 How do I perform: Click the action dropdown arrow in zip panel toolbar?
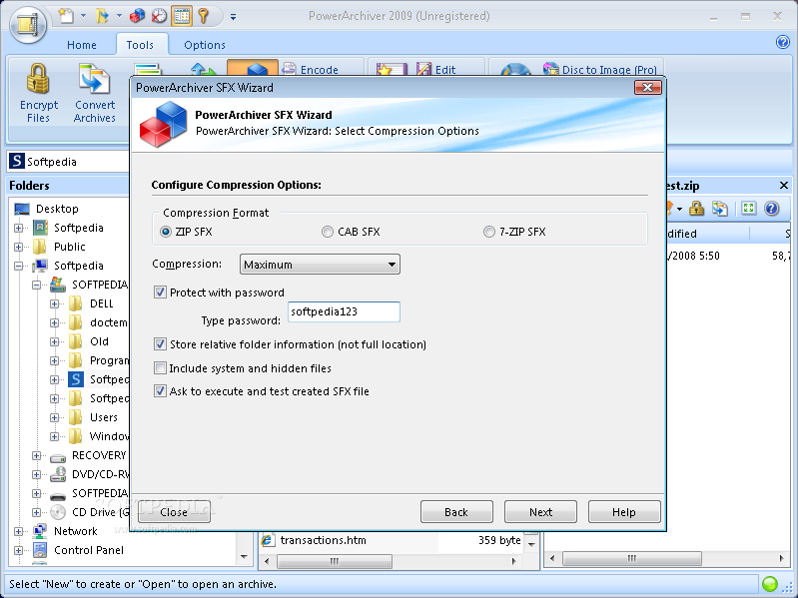pyautogui.click(x=679, y=209)
